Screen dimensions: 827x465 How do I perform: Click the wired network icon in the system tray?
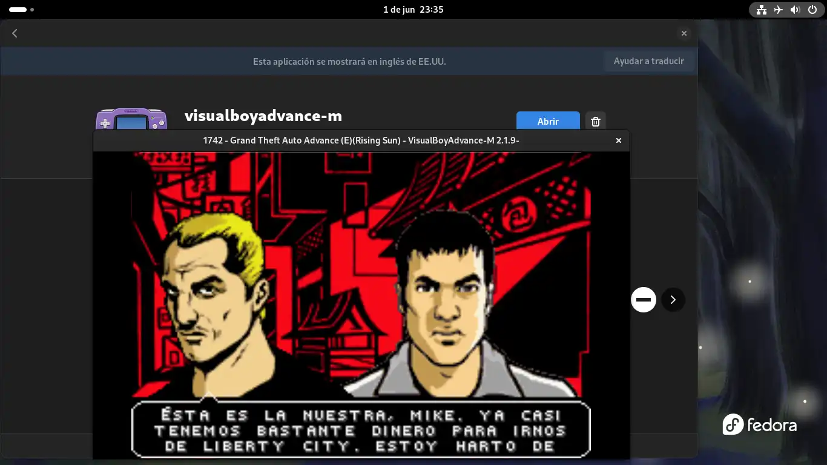pyautogui.click(x=762, y=10)
